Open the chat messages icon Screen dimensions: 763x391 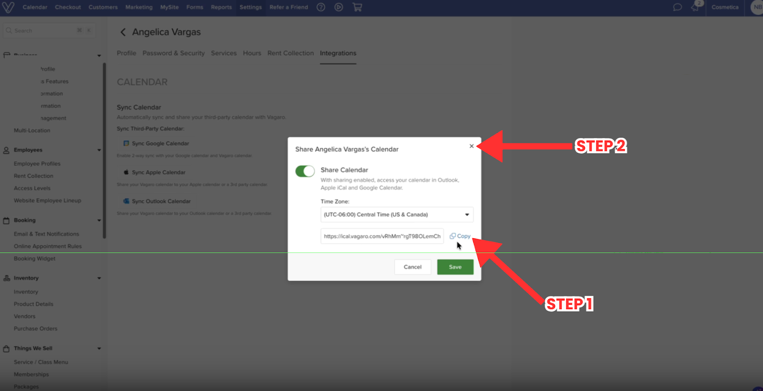point(677,7)
